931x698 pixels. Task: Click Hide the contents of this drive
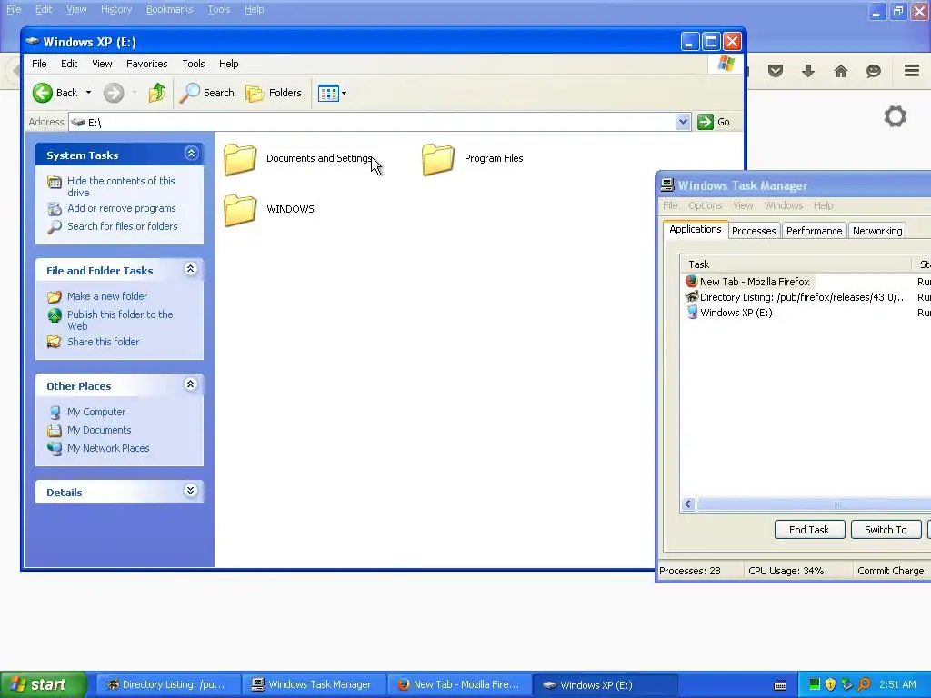click(121, 186)
